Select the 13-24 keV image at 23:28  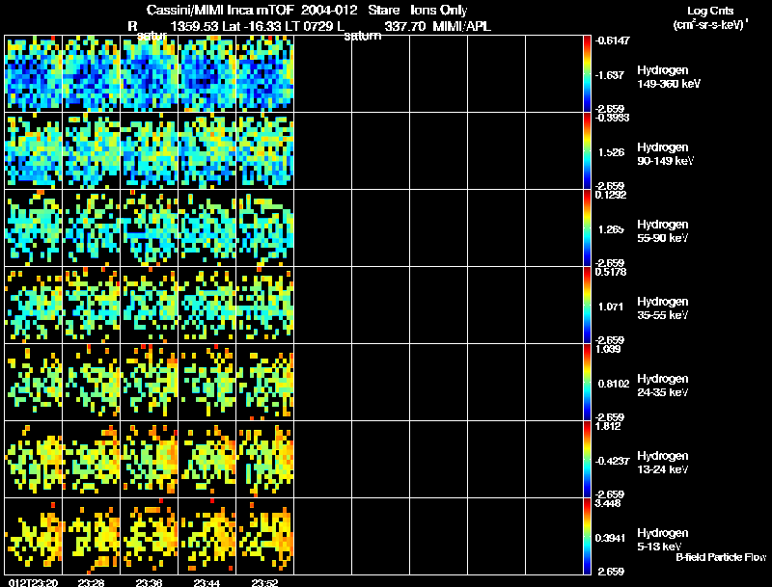91,460
